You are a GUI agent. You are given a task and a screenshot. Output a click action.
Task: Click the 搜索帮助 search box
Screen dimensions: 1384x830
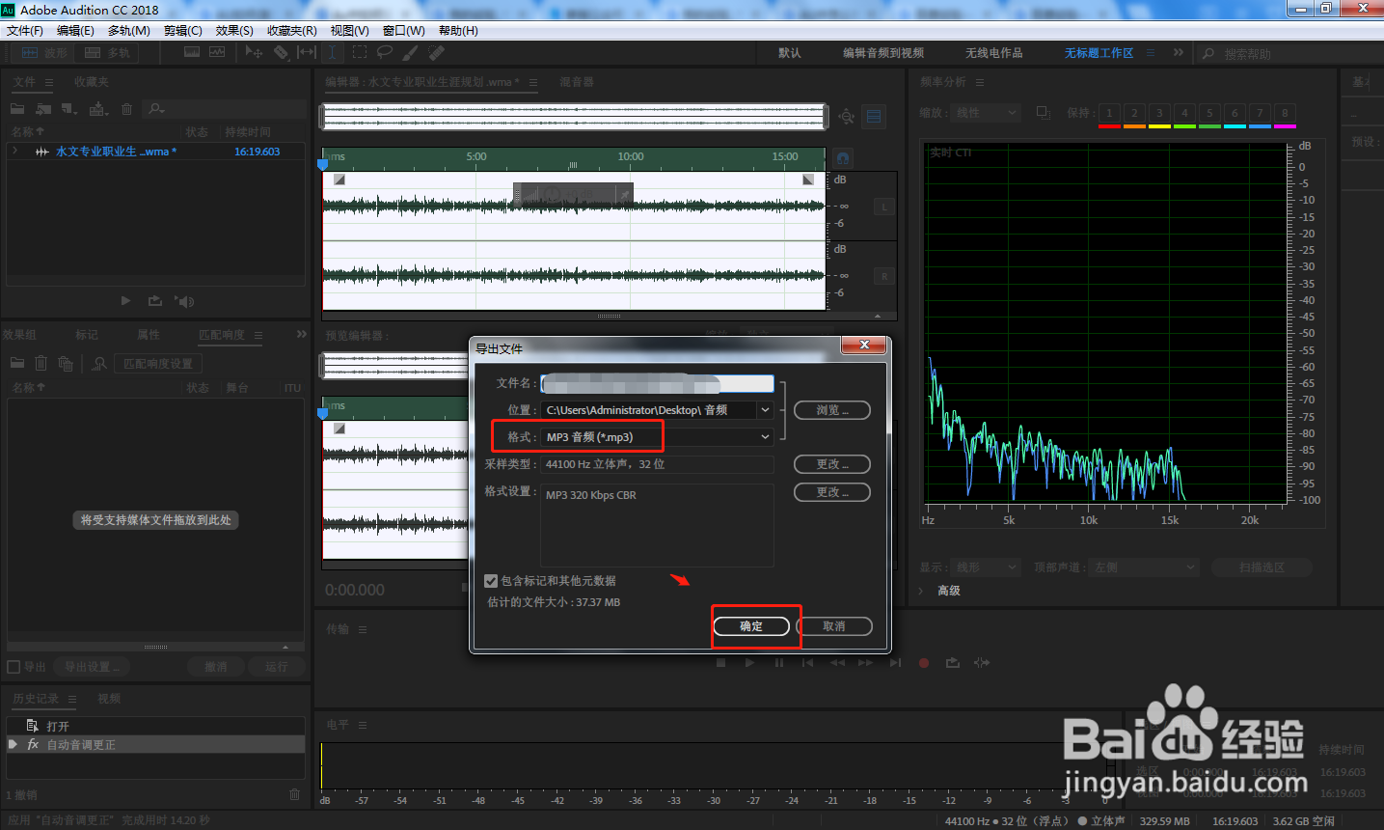coord(1289,54)
